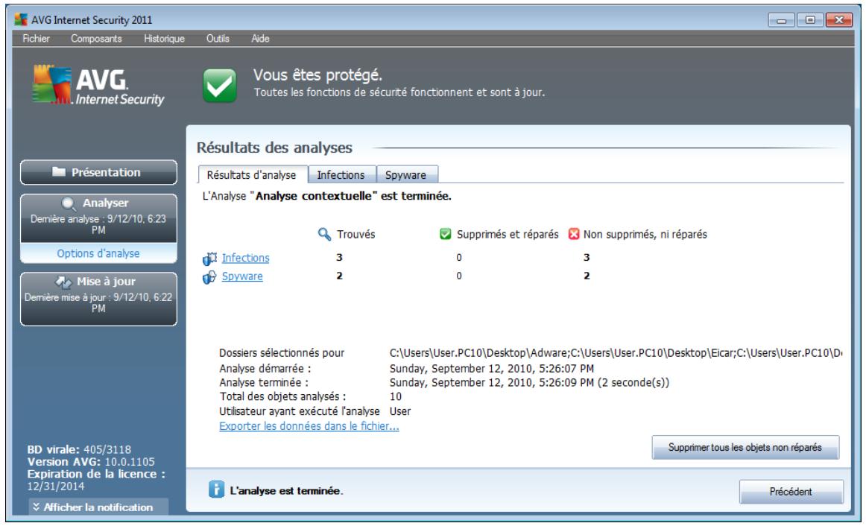Screen dimensions: 866x526
Task: Click the green check icon by Supprimés et réparés
Action: click(445, 234)
